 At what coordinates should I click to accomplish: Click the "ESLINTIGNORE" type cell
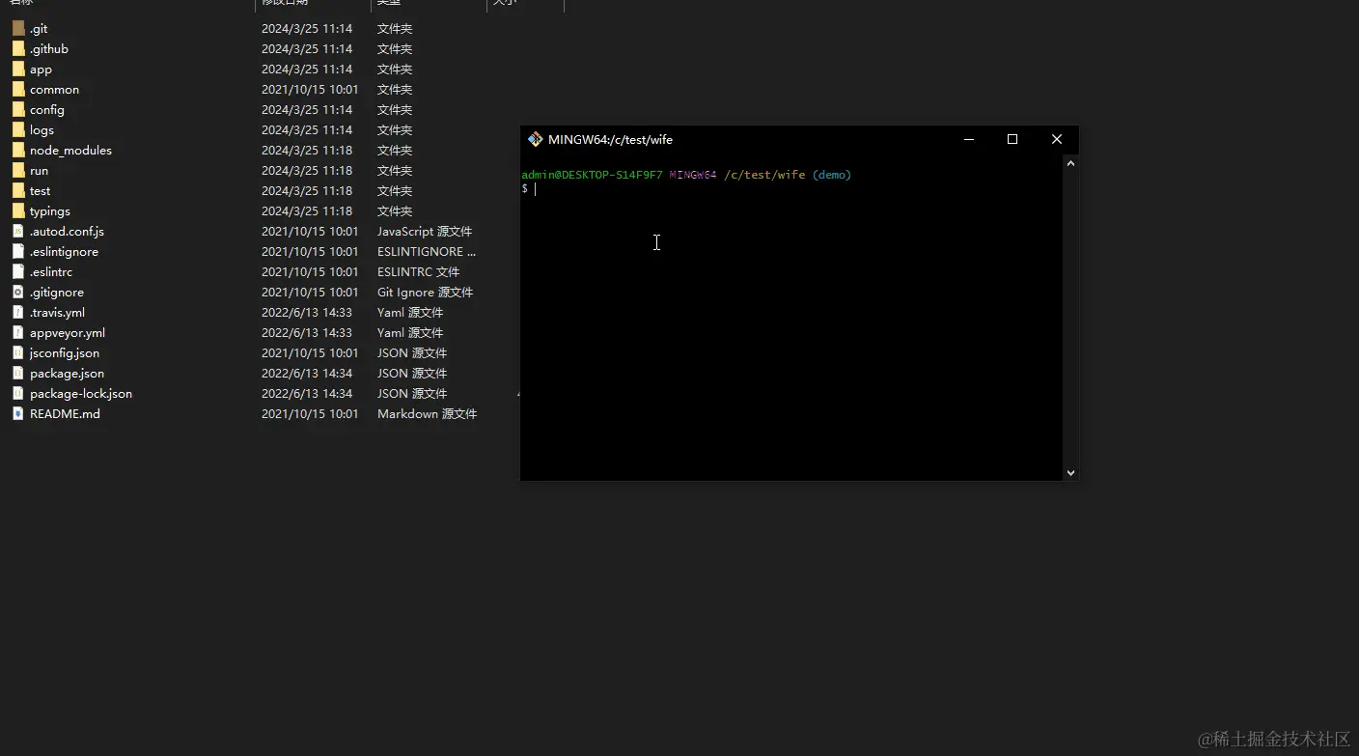tap(427, 252)
